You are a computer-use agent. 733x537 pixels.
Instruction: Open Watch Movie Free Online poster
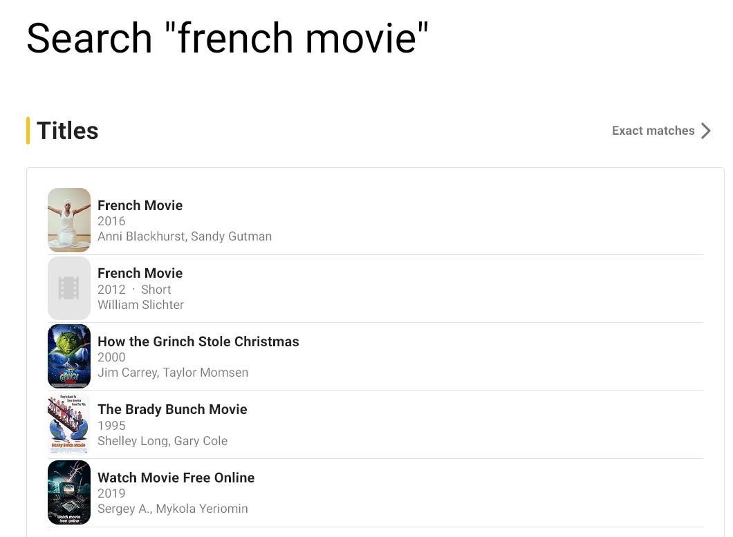(69, 492)
